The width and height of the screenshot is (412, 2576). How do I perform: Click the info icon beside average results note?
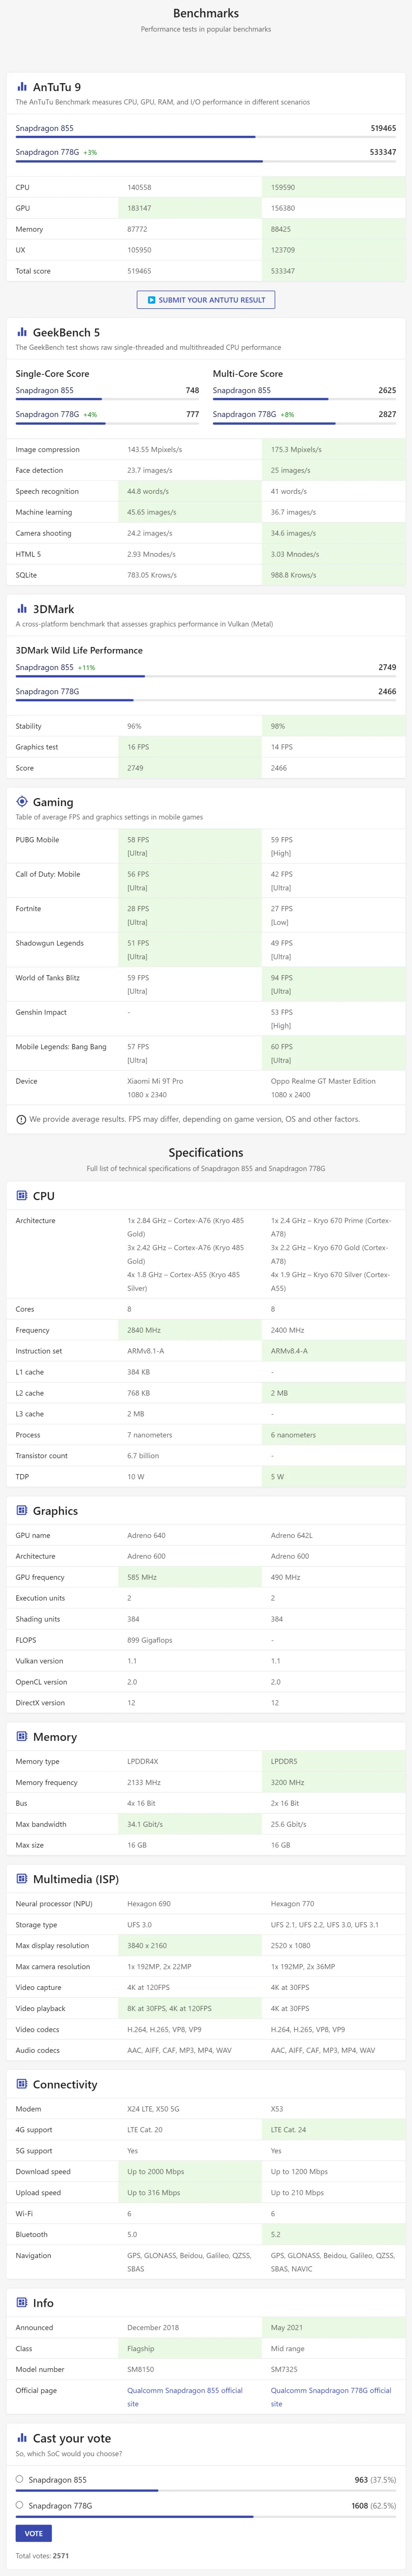pyautogui.click(x=21, y=1119)
